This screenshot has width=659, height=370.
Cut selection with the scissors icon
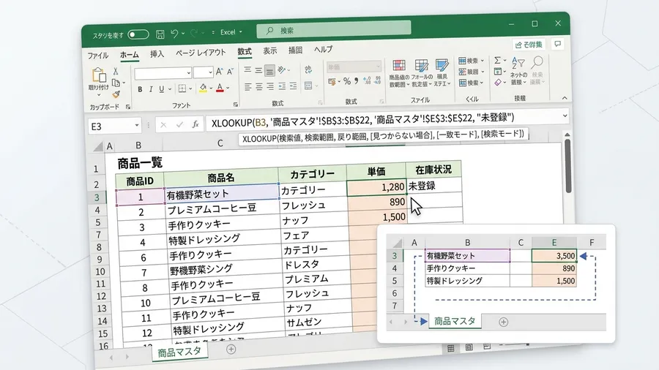[116, 71]
